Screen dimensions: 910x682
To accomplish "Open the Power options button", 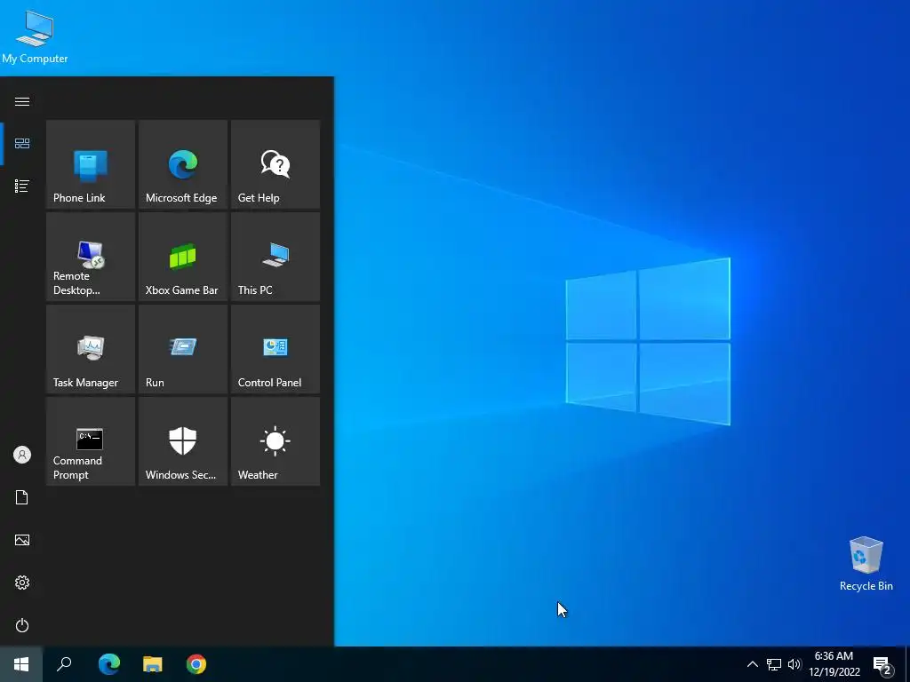I will coord(22,625).
